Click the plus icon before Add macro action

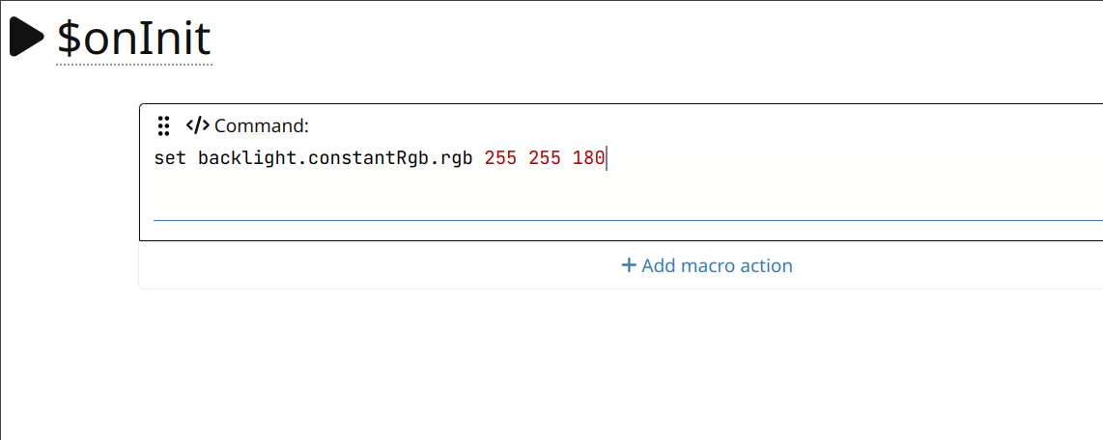click(x=629, y=265)
